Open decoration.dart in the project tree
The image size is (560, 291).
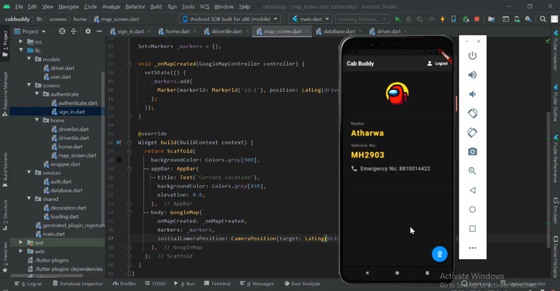click(68, 208)
